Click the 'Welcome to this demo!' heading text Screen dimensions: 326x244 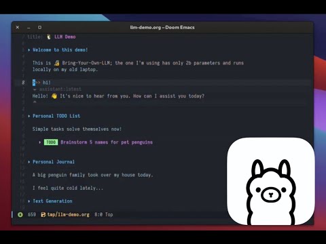pyautogui.click(x=60, y=50)
